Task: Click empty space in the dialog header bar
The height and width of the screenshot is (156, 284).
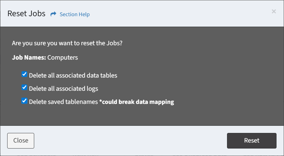Action: coord(180,14)
